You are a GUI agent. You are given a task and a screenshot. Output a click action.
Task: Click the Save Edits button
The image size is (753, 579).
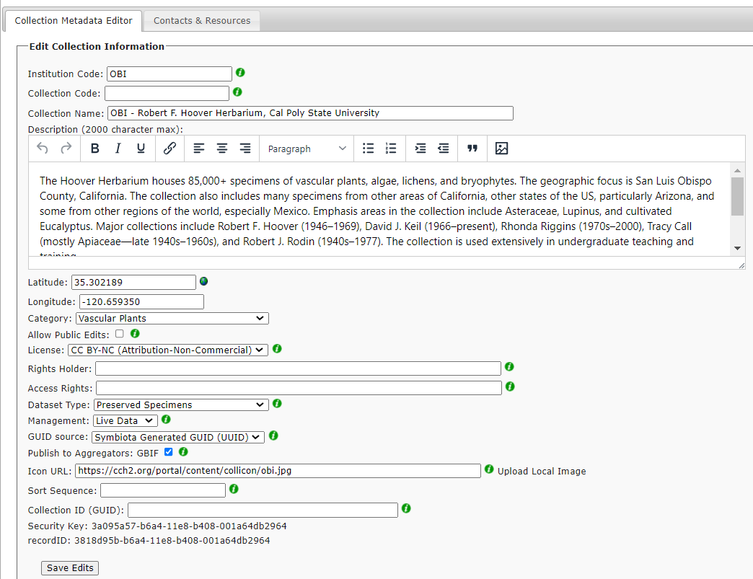point(70,568)
